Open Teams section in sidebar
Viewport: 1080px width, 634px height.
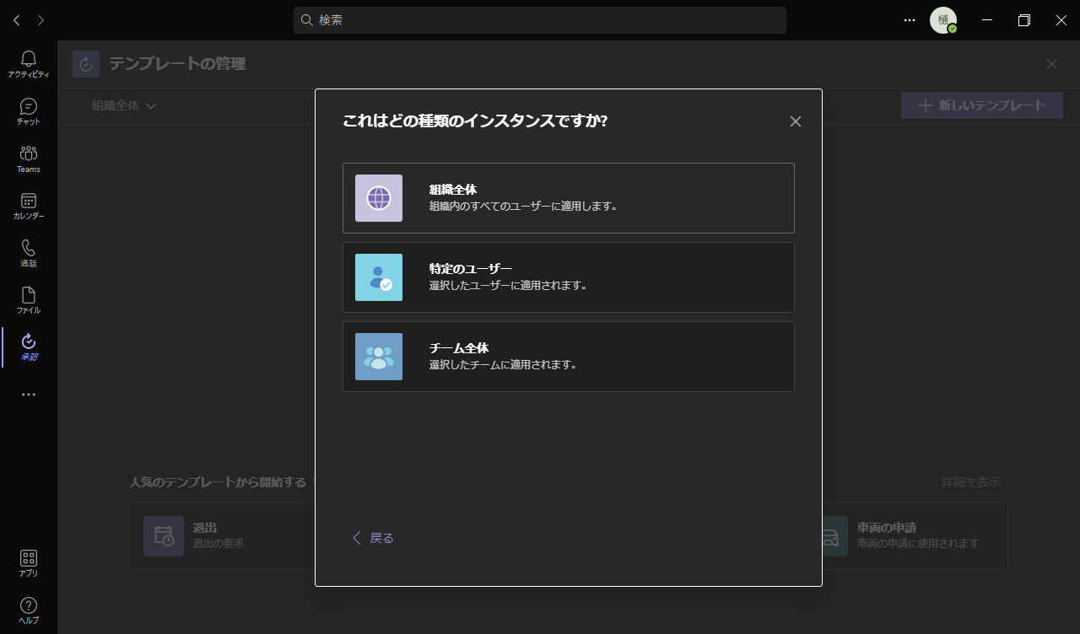point(29,158)
